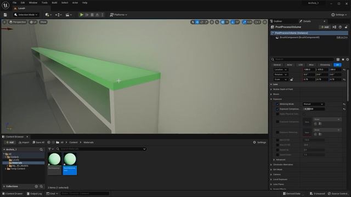Open the Metering Mode Manual dropdown

313,104
